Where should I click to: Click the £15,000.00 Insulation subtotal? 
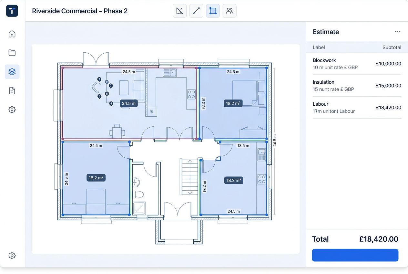(389, 86)
